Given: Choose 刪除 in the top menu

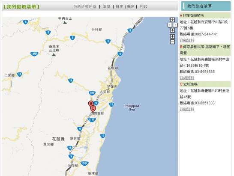Looking at the screenshot, I should 131,6.
